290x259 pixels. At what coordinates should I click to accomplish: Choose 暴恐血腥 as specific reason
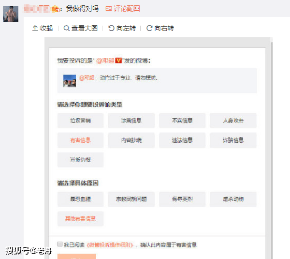pyautogui.click(x=80, y=199)
